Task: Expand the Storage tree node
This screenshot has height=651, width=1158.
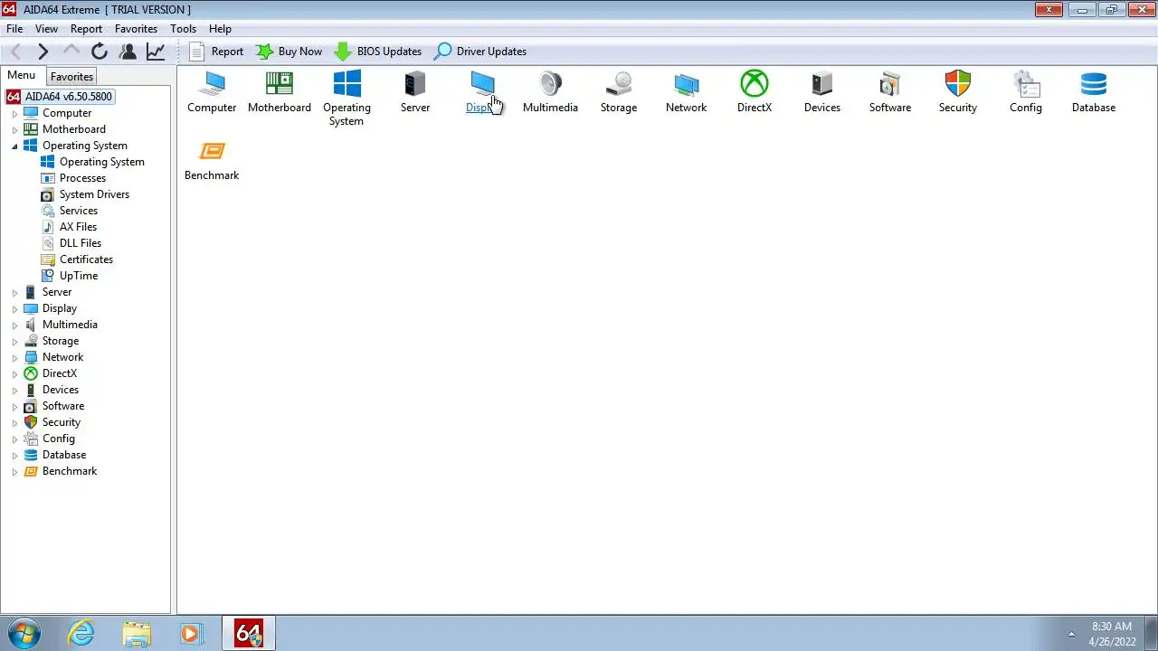Action: pyautogui.click(x=14, y=342)
